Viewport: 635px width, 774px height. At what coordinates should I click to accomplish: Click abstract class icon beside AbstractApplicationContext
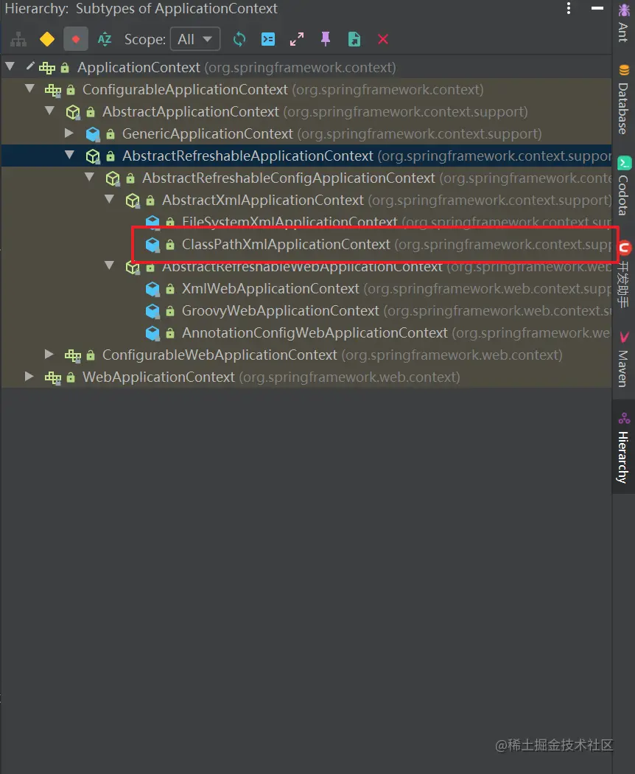tap(73, 112)
